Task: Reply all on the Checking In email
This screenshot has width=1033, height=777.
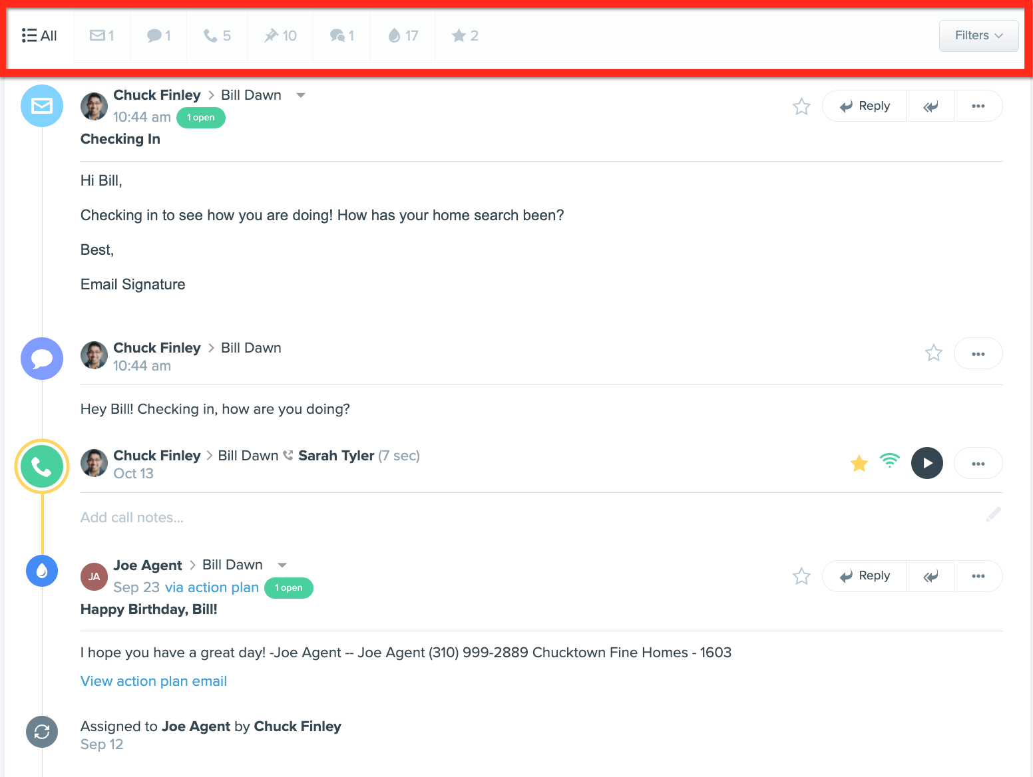Action: click(930, 106)
